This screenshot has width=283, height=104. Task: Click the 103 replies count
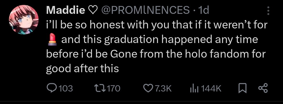[66, 89]
